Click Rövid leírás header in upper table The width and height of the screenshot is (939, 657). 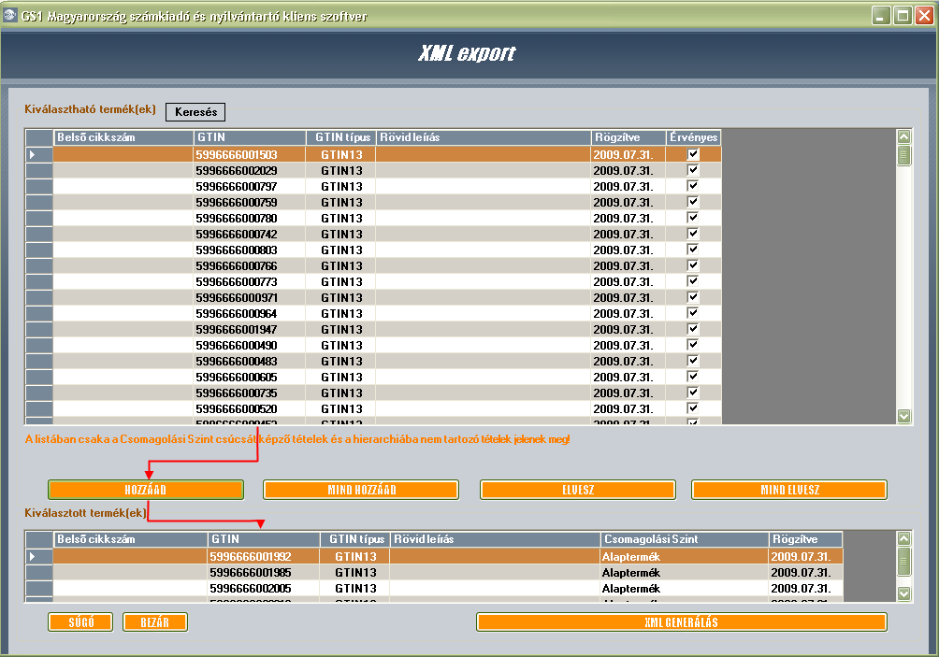coord(484,137)
